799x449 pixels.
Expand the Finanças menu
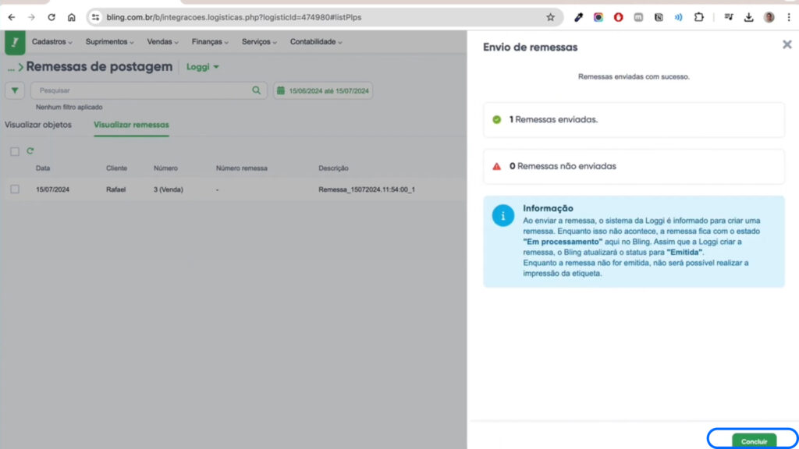(210, 42)
